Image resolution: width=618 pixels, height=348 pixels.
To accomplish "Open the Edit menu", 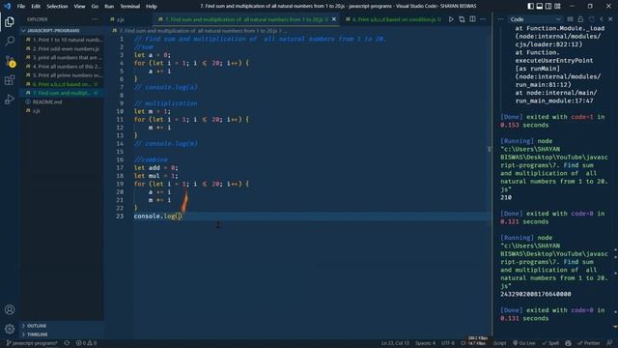I will coord(36,6).
